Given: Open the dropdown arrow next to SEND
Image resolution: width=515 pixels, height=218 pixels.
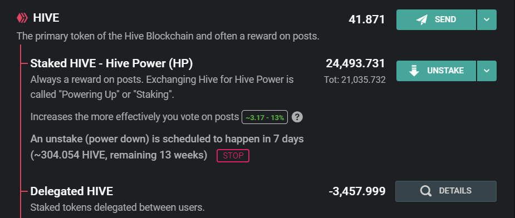Looking at the screenshot, I should (x=487, y=19).
